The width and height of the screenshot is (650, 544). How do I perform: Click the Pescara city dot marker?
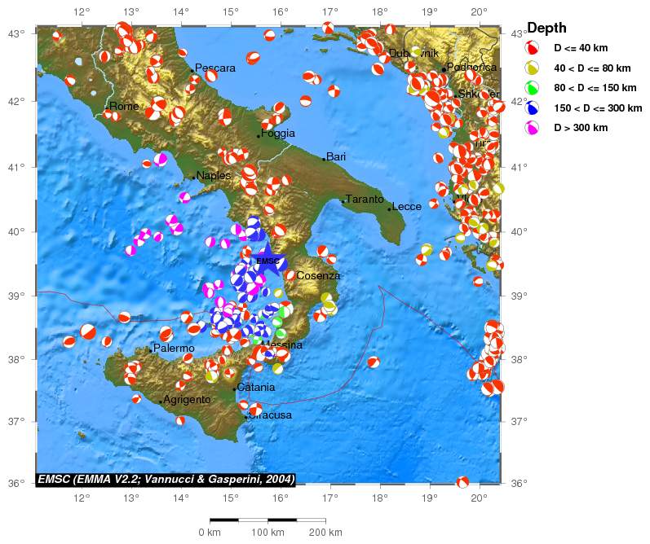point(192,70)
